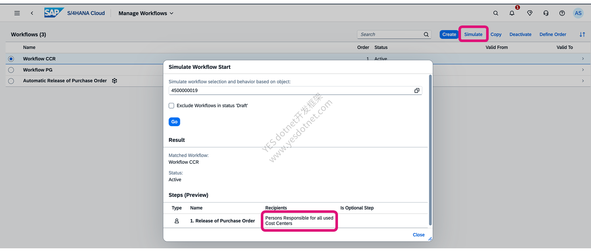Click the Workflows (3) table title
Screen dimensions: 591x252
[28, 34]
